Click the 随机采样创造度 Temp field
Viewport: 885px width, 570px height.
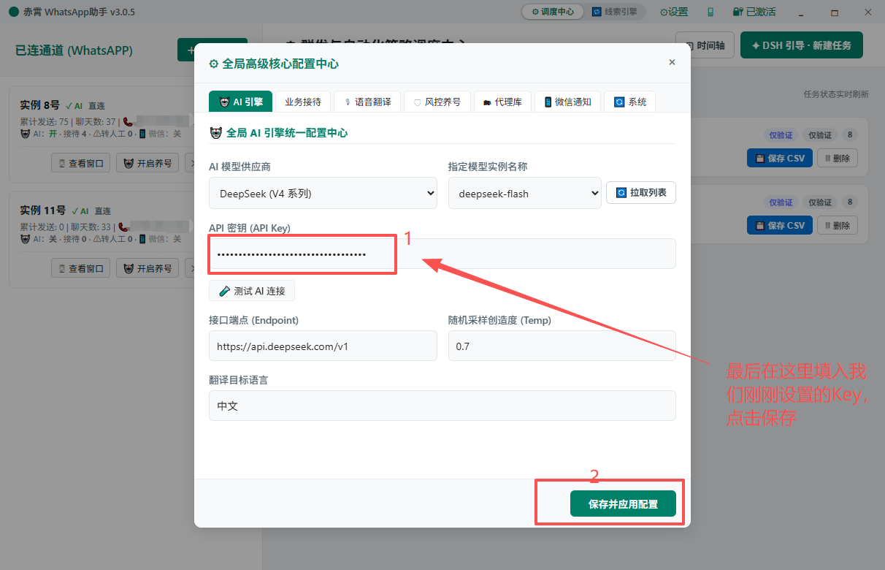562,346
